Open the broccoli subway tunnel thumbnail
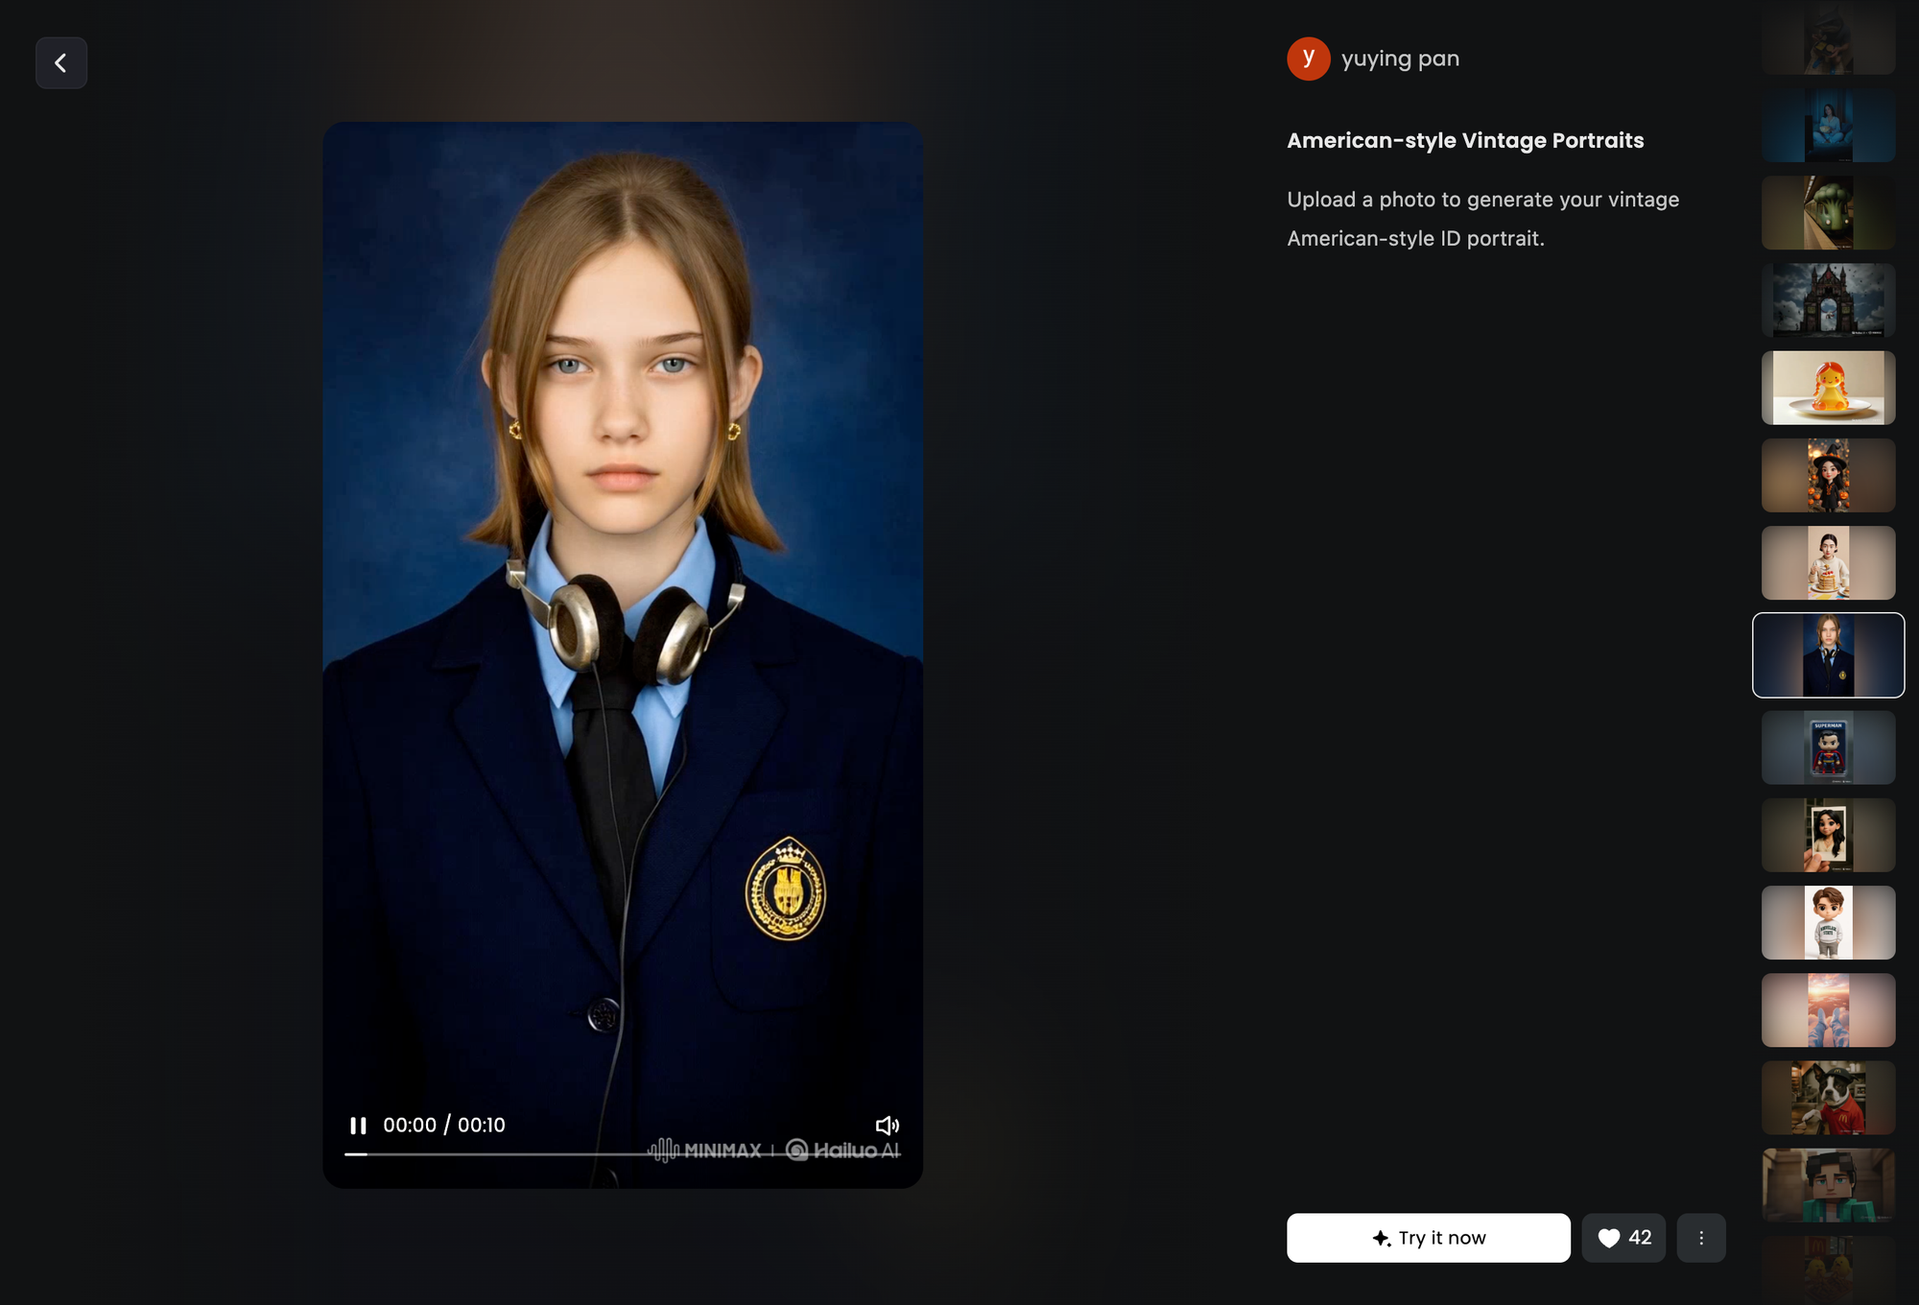The image size is (1919, 1305). pos(1828,213)
